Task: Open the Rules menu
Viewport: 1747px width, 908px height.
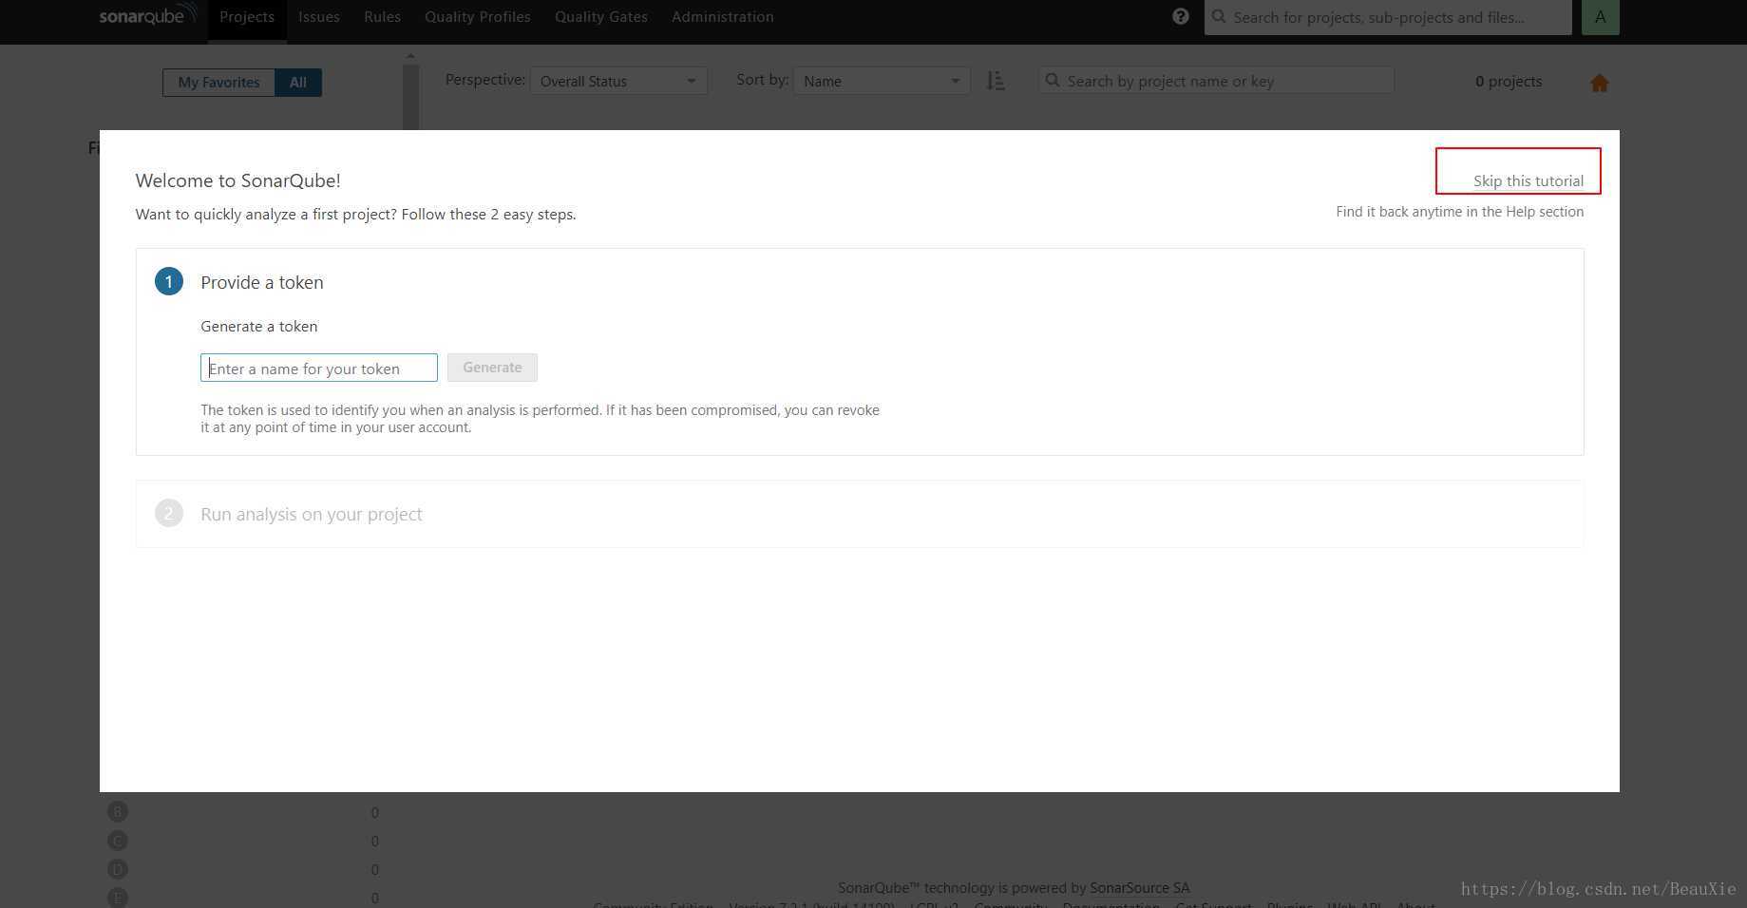Action: click(382, 17)
